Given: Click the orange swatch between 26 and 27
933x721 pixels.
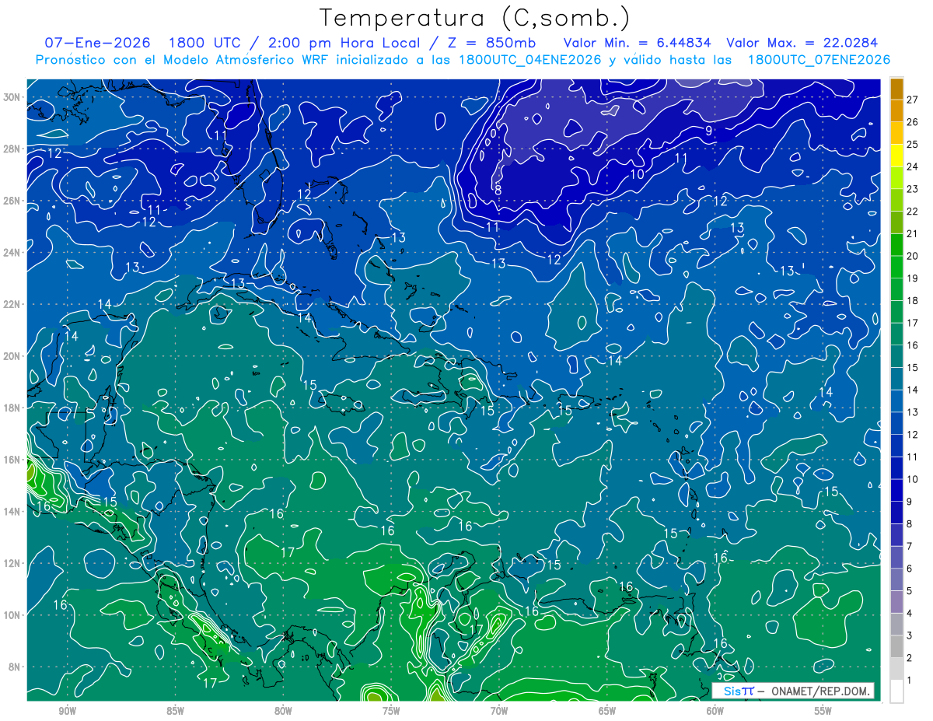Looking at the screenshot, I should coord(896,110).
